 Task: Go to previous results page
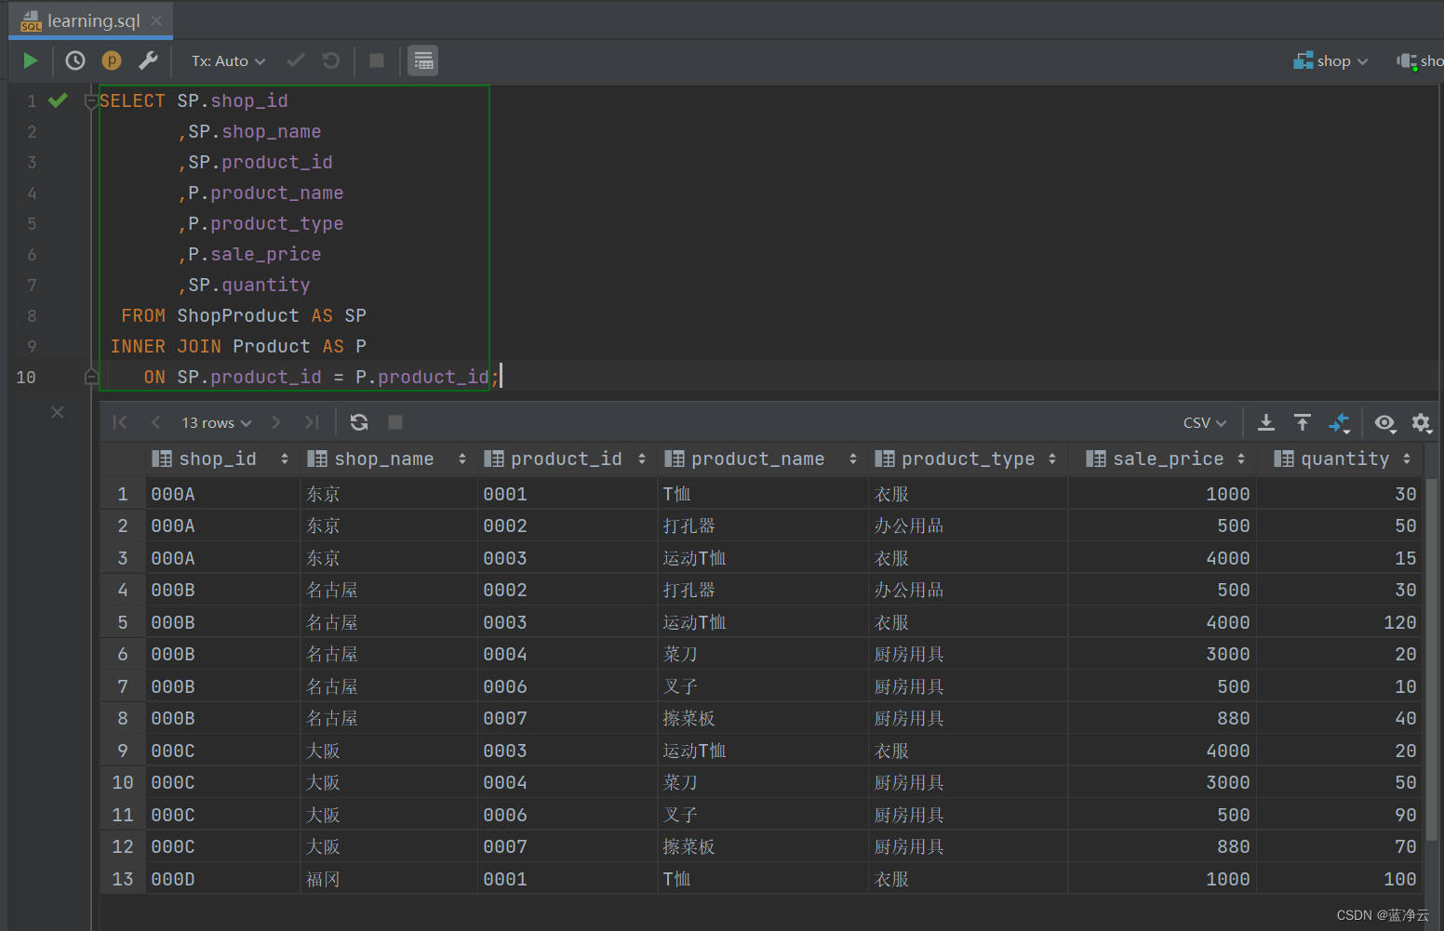click(155, 422)
